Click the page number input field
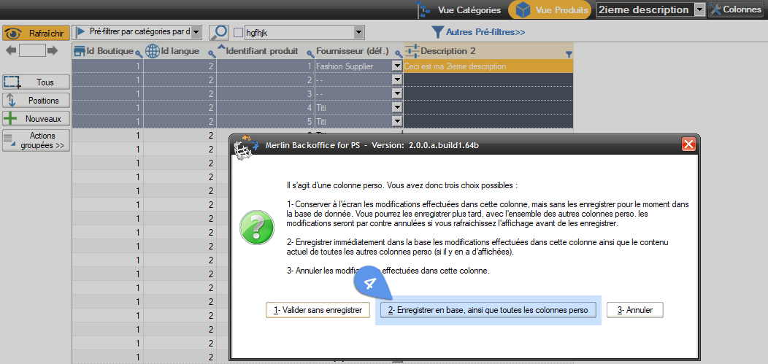The image size is (768, 364). click(x=32, y=50)
